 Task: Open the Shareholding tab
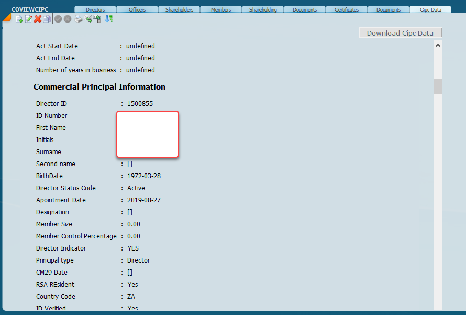(x=263, y=9)
